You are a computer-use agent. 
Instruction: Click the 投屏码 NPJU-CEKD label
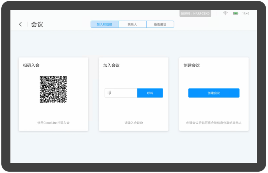[195, 14]
